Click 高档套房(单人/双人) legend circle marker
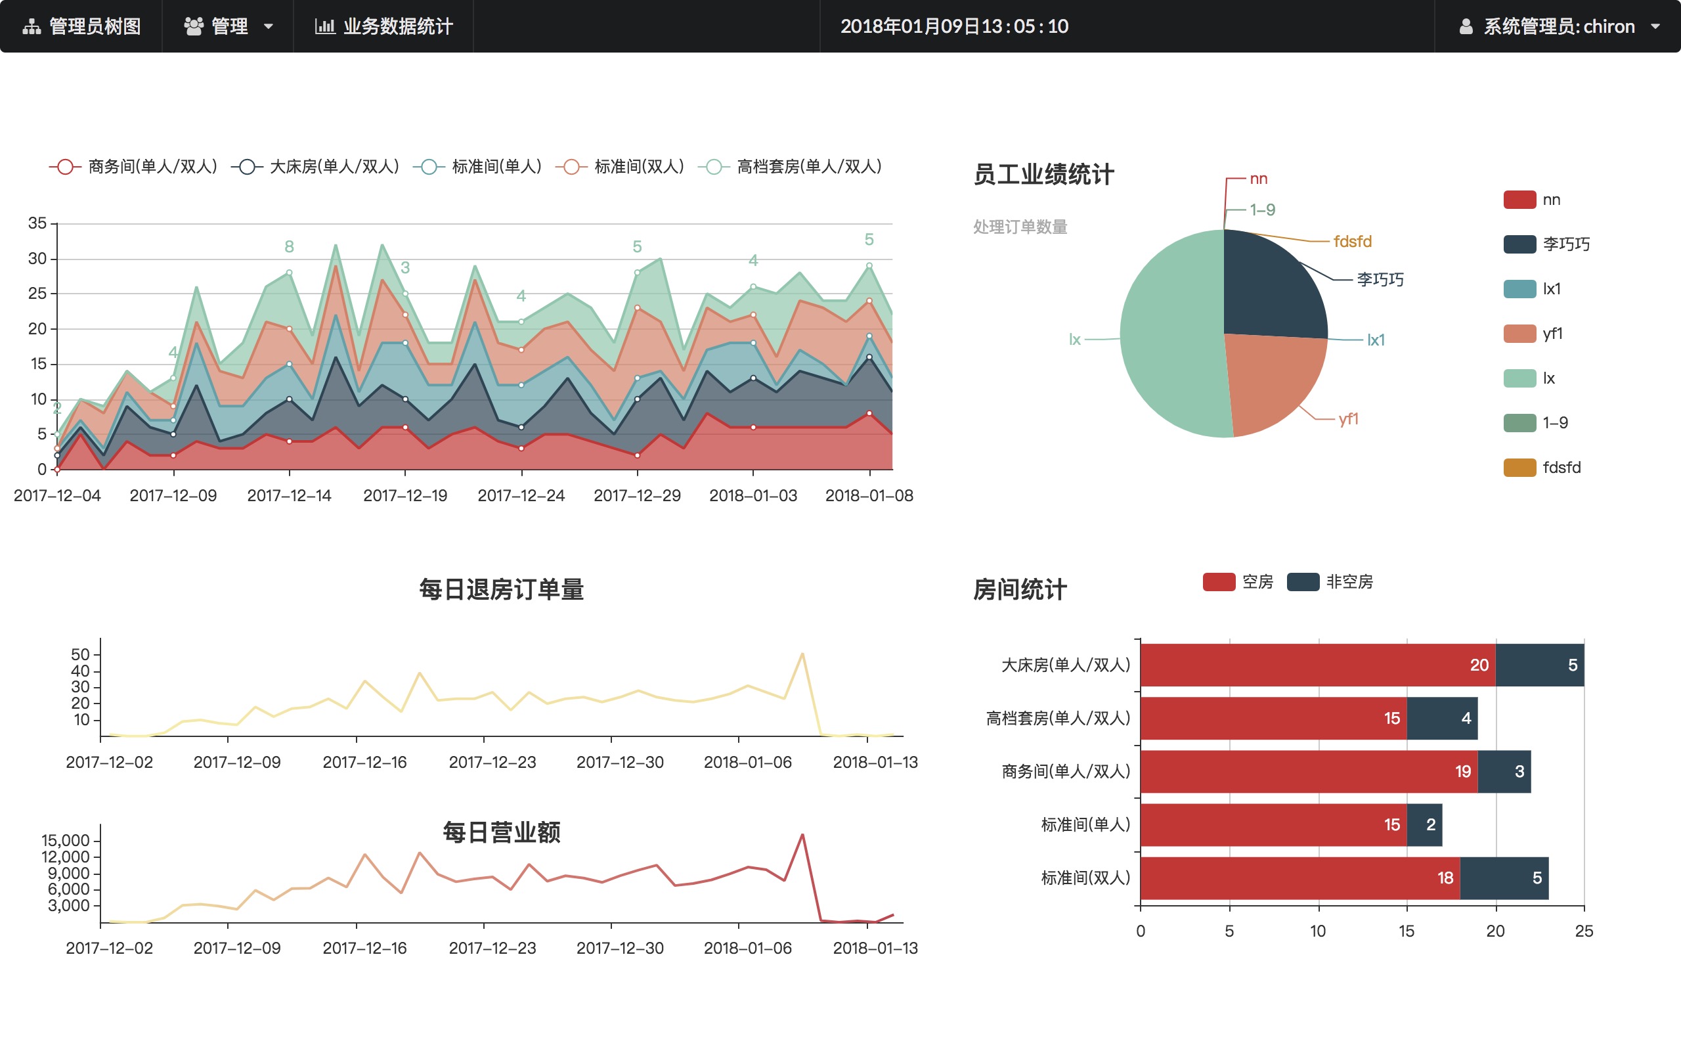Viewport: 1681px width, 1051px height. 713,167
